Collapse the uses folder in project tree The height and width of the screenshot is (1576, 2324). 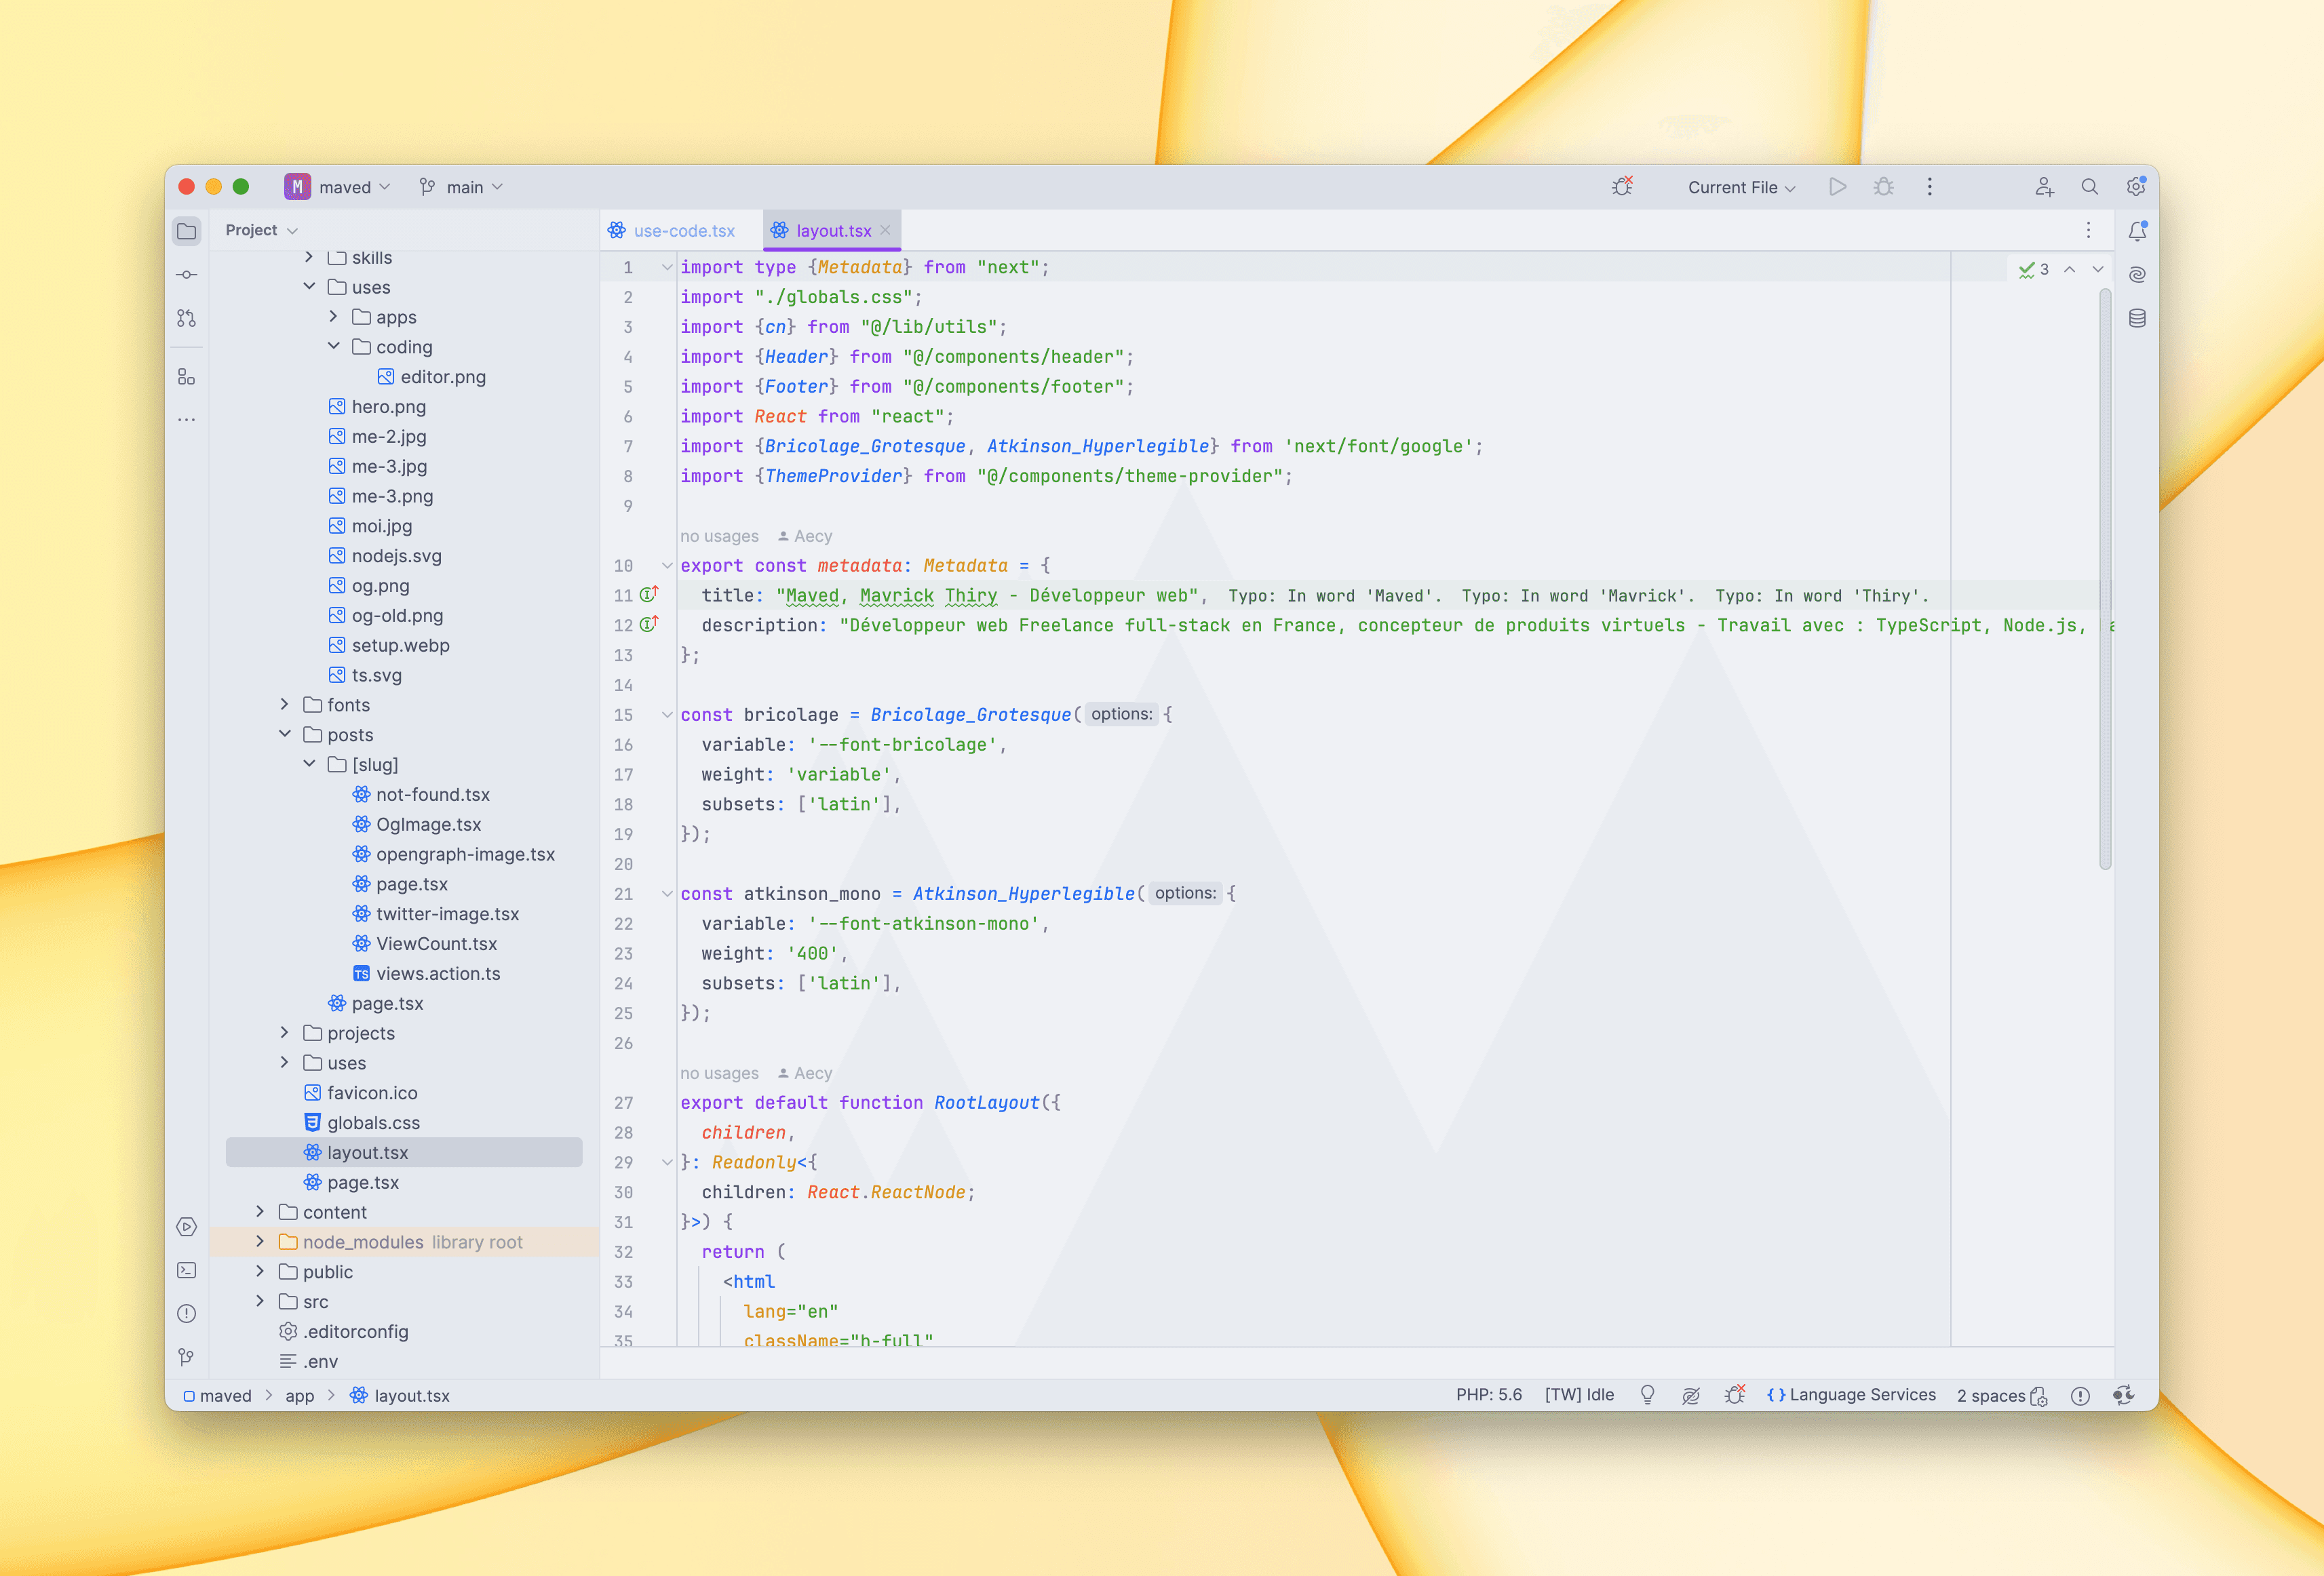pos(310,287)
